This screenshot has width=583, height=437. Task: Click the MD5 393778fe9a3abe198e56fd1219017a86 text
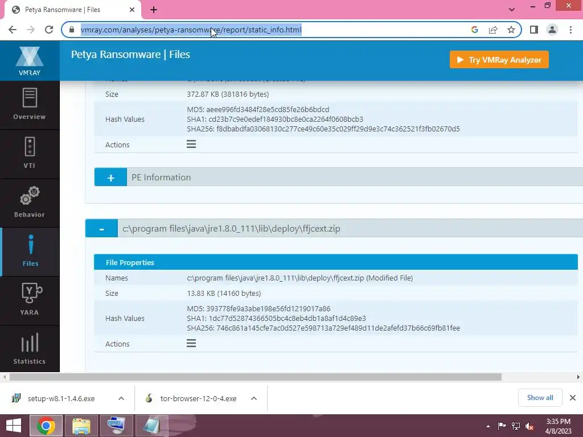click(258, 309)
